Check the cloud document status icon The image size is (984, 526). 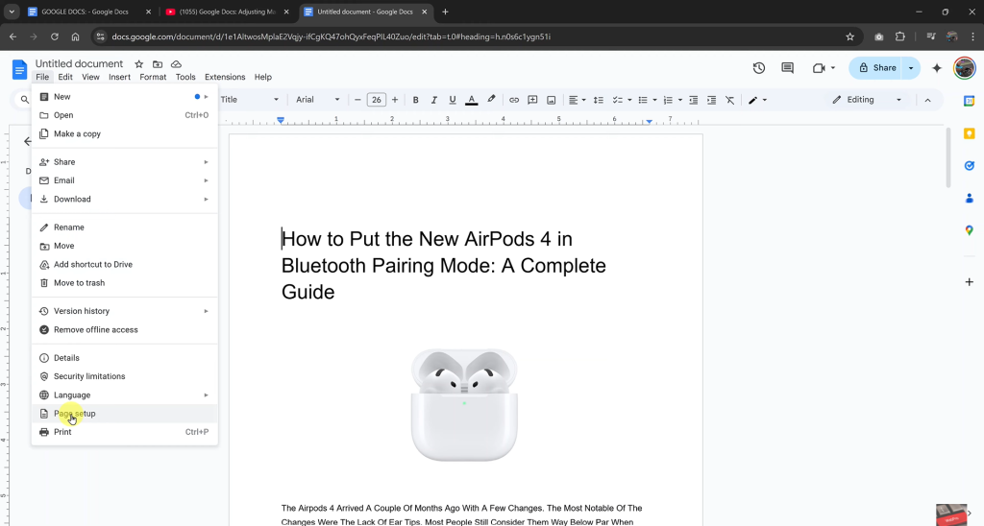pyautogui.click(x=177, y=64)
